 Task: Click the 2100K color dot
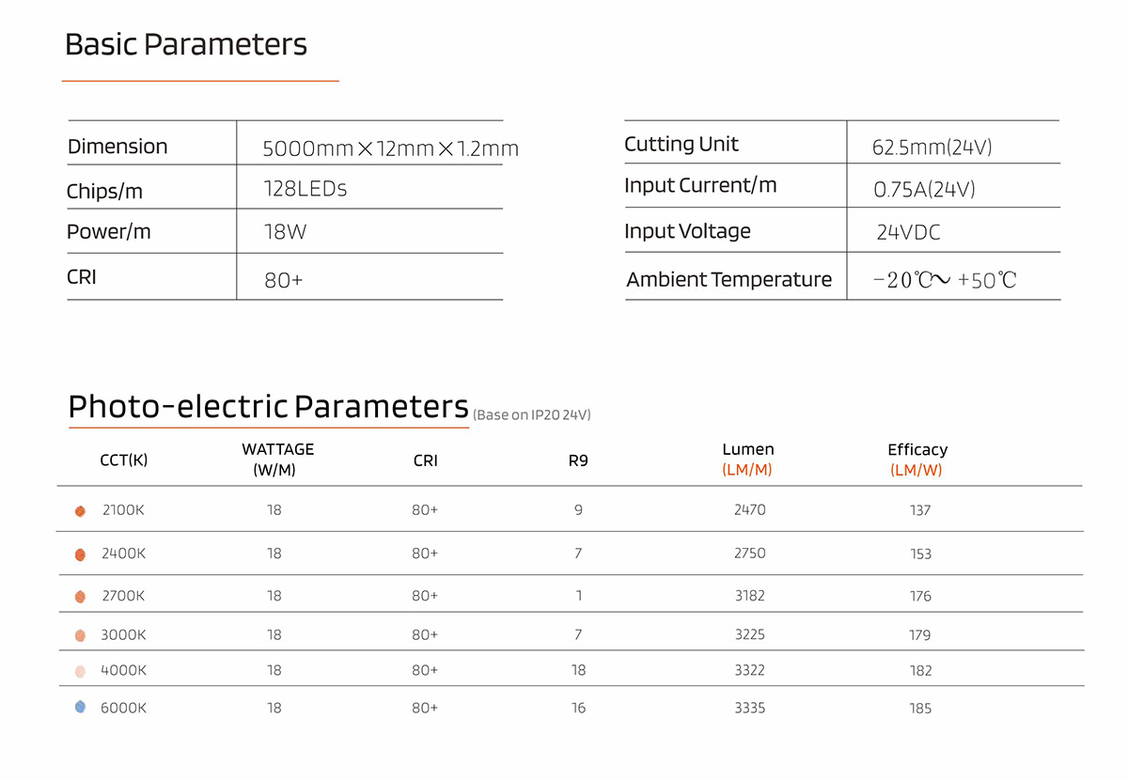(80, 511)
